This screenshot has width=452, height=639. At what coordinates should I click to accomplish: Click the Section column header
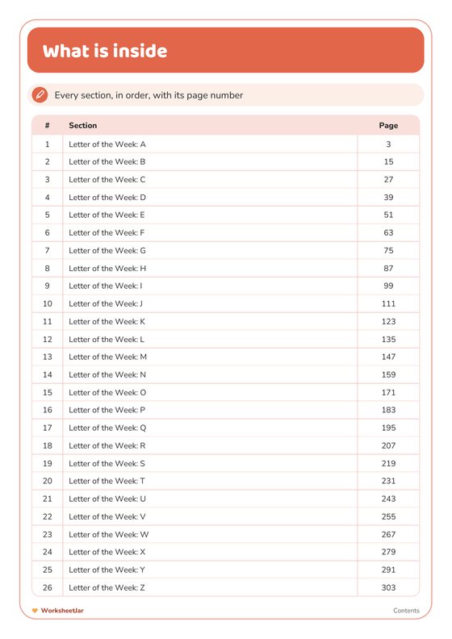click(83, 126)
